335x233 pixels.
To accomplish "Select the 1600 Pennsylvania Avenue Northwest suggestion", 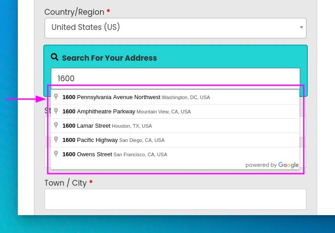I will (x=175, y=97).
